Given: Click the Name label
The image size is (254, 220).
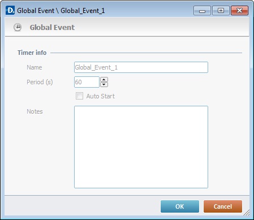Looking at the screenshot, I should [35, 67].
